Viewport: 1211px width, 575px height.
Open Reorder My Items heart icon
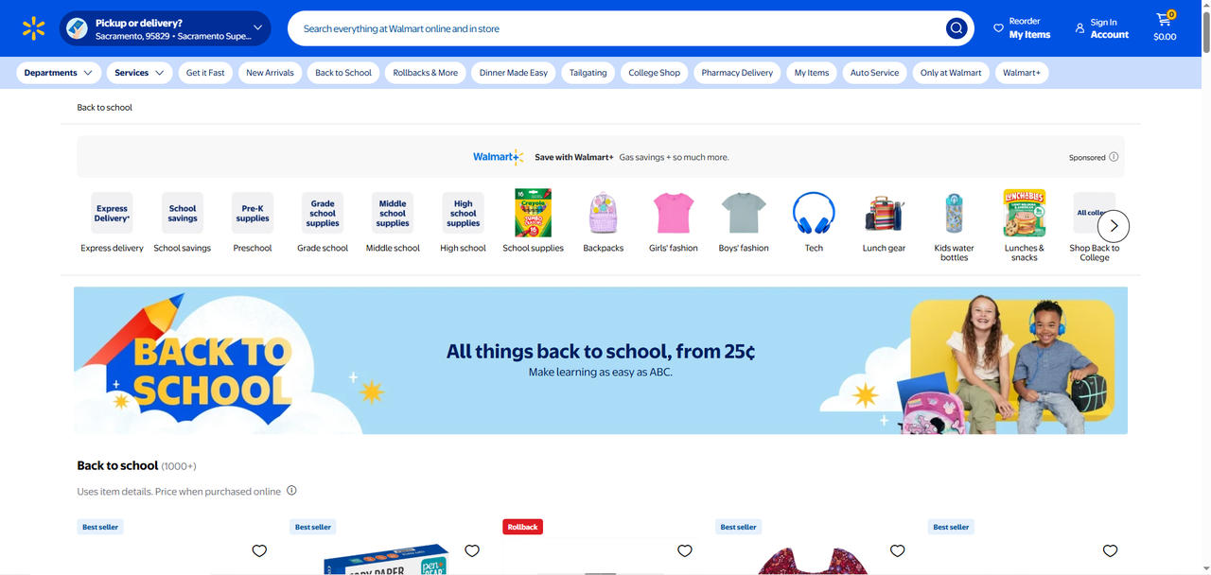[998, 28]
